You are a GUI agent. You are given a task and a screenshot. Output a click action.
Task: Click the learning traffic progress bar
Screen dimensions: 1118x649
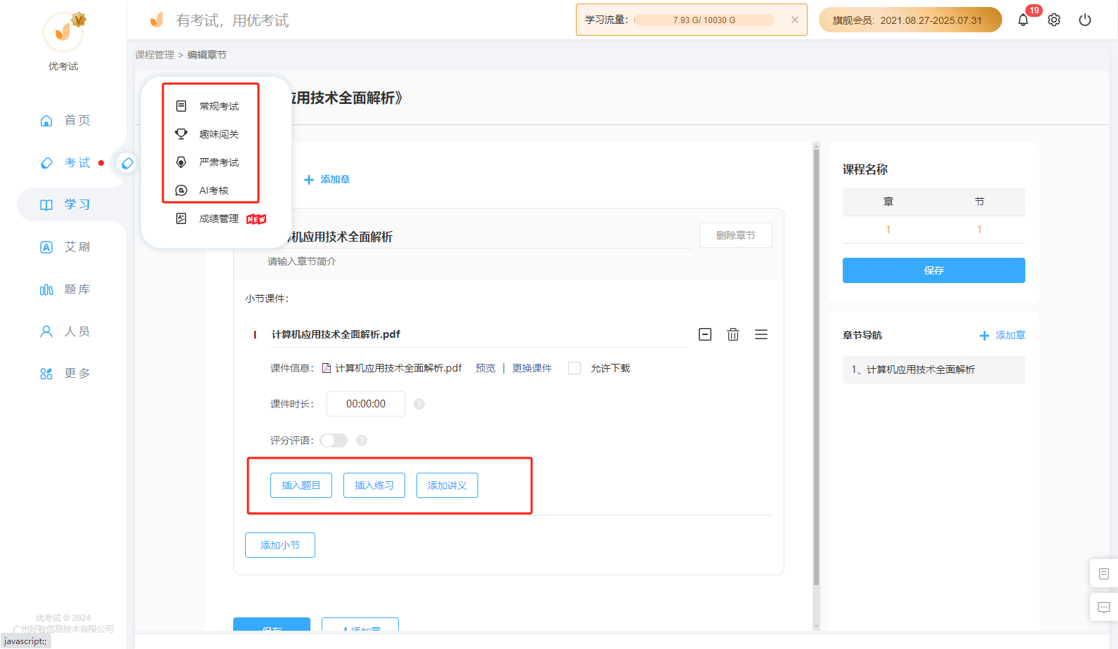coord(704,20)
